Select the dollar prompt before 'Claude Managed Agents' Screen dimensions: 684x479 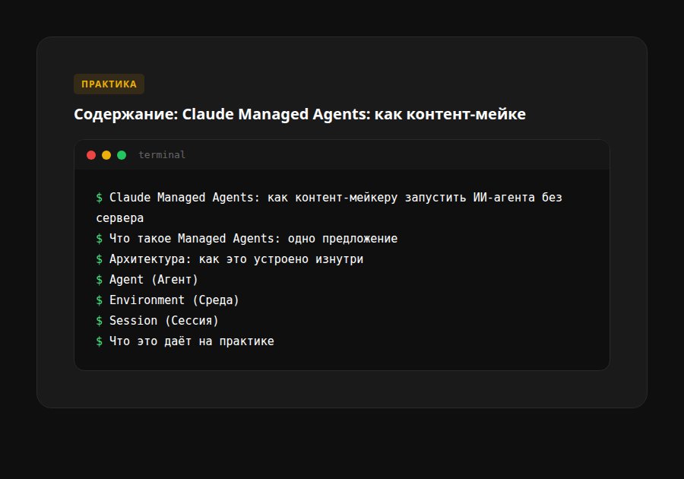[100, 196]
